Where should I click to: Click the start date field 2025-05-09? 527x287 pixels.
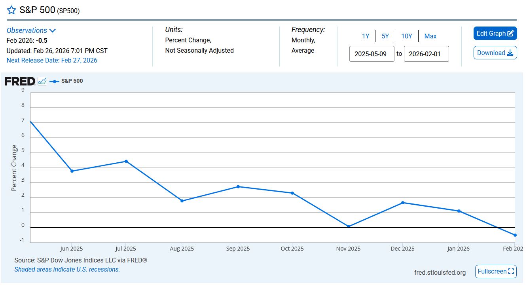point(372,54)
